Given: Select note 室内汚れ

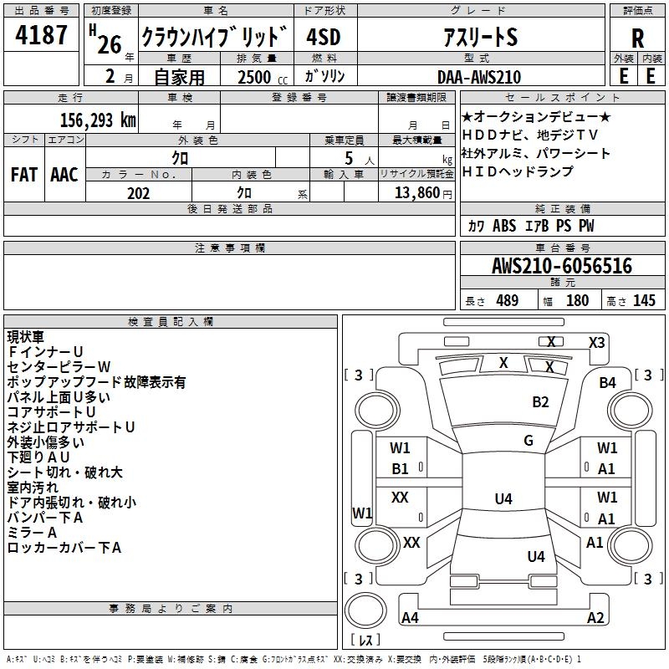Looking at the screenshot, I should click(x=33, y=488).
